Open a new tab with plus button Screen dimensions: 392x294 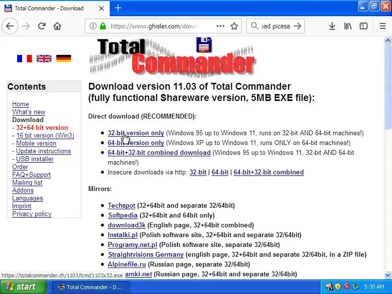(x=118, y=8)
